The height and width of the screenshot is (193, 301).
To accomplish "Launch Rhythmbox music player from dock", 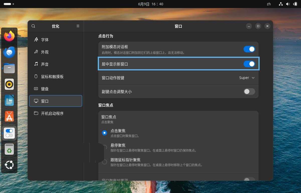I will pyautogui.click(x=9, y=84).
